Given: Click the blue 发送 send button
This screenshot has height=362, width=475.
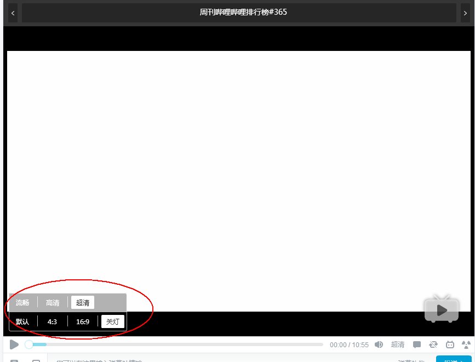Looking at the screenshot, I should click(454, 360).
